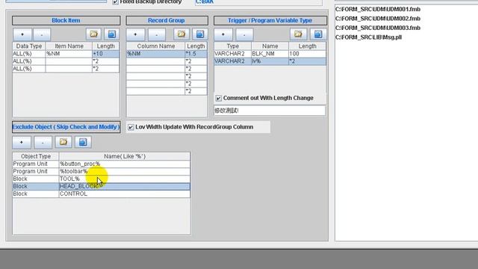
Task: Select HEAD_BLOCK exclude entry
Action: [x=125, y=186]
